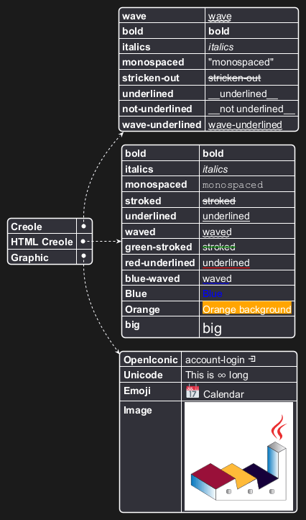The image size is (306, 520).
Task: Click the Java factory image
Action: [238, 456]
